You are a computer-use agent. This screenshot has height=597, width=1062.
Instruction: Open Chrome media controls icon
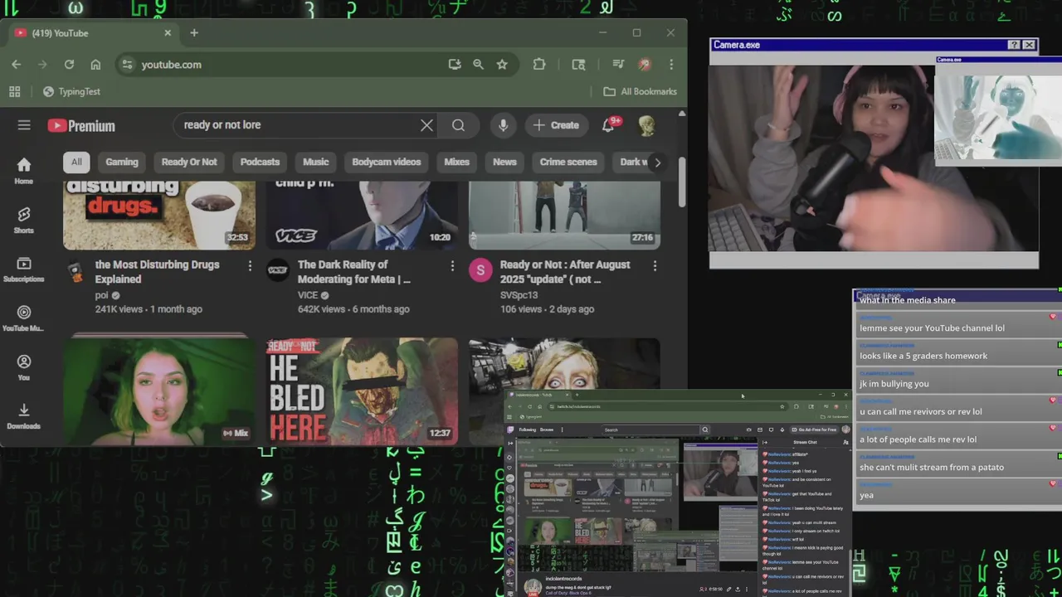coord(618,65)
